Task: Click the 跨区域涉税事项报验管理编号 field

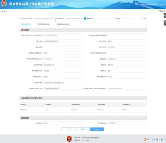Action: (x=127, y=35)
